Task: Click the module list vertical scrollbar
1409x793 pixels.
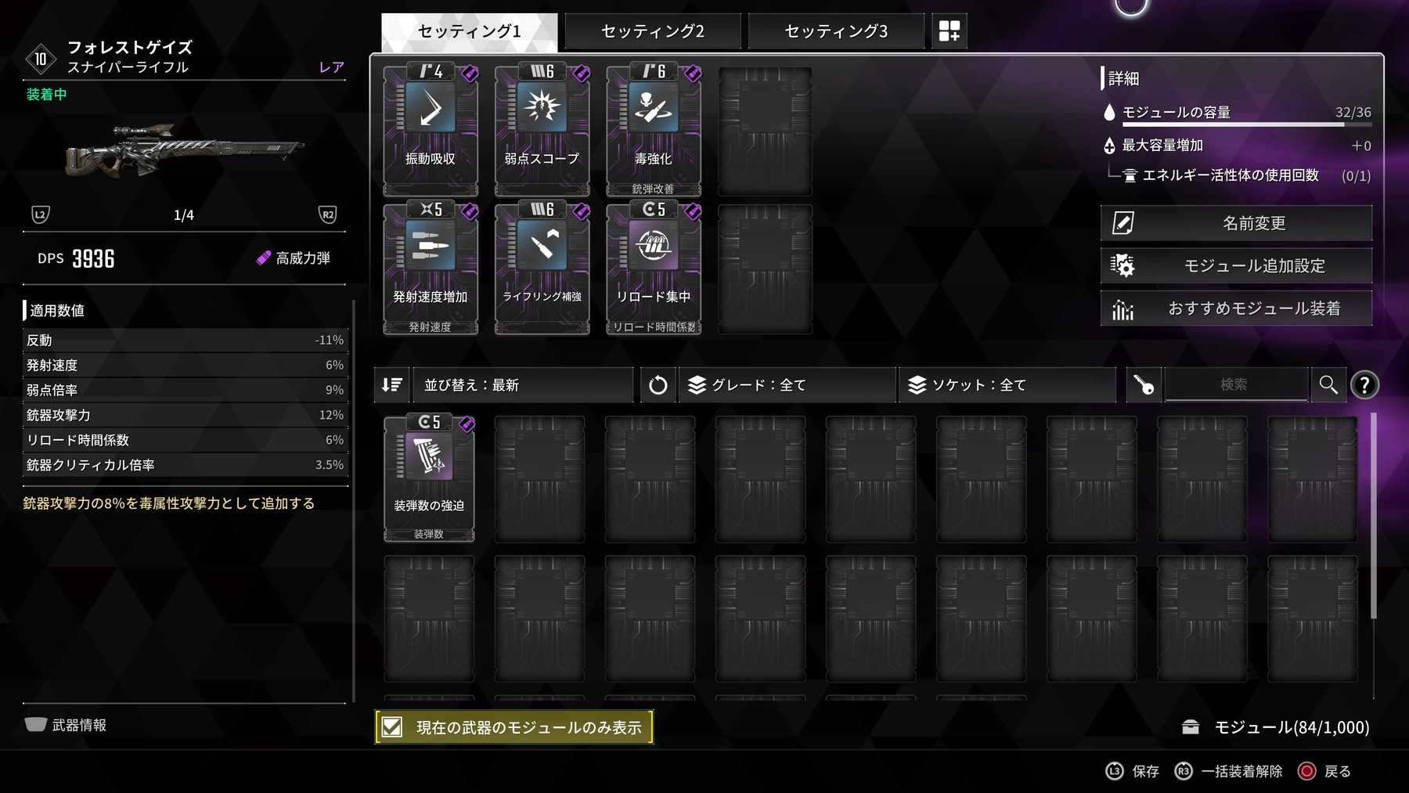Action: (x=1374, y=517)
